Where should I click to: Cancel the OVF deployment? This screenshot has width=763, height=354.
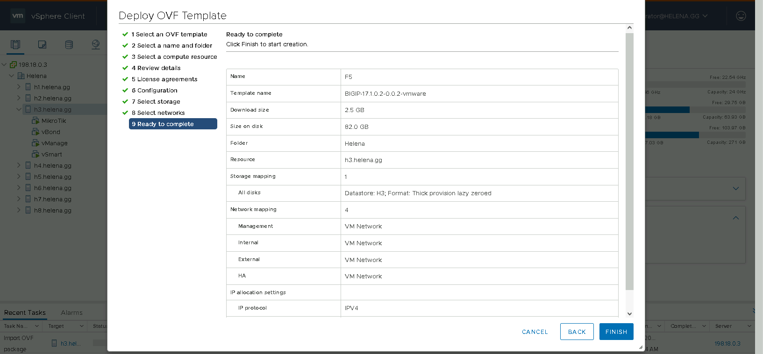coord(535,332)
